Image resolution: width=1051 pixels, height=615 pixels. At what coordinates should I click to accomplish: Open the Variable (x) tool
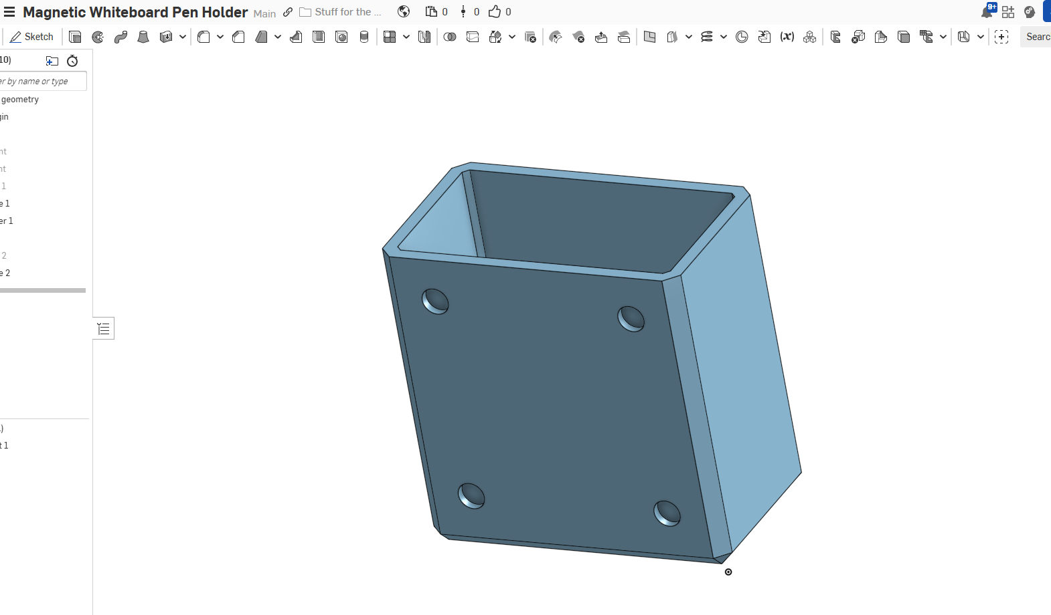click(x=787, y=37)
